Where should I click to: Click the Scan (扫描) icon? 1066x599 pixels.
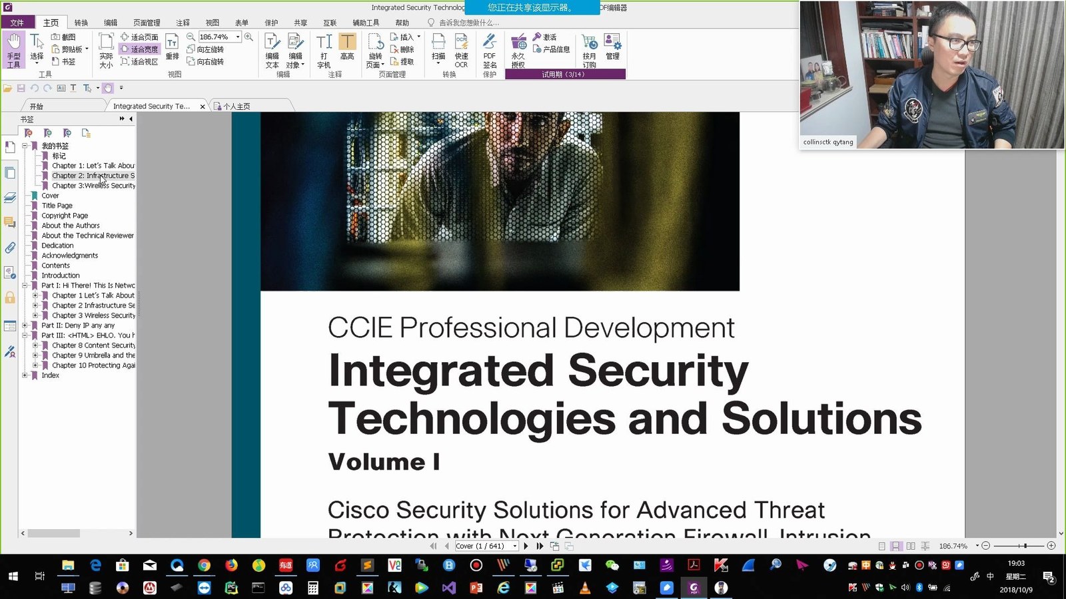click(x=438, y=47)
